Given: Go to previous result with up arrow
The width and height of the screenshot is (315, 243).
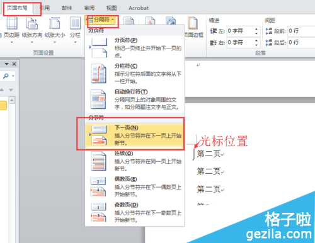Looking at the screenshot, I should [2, 90].
